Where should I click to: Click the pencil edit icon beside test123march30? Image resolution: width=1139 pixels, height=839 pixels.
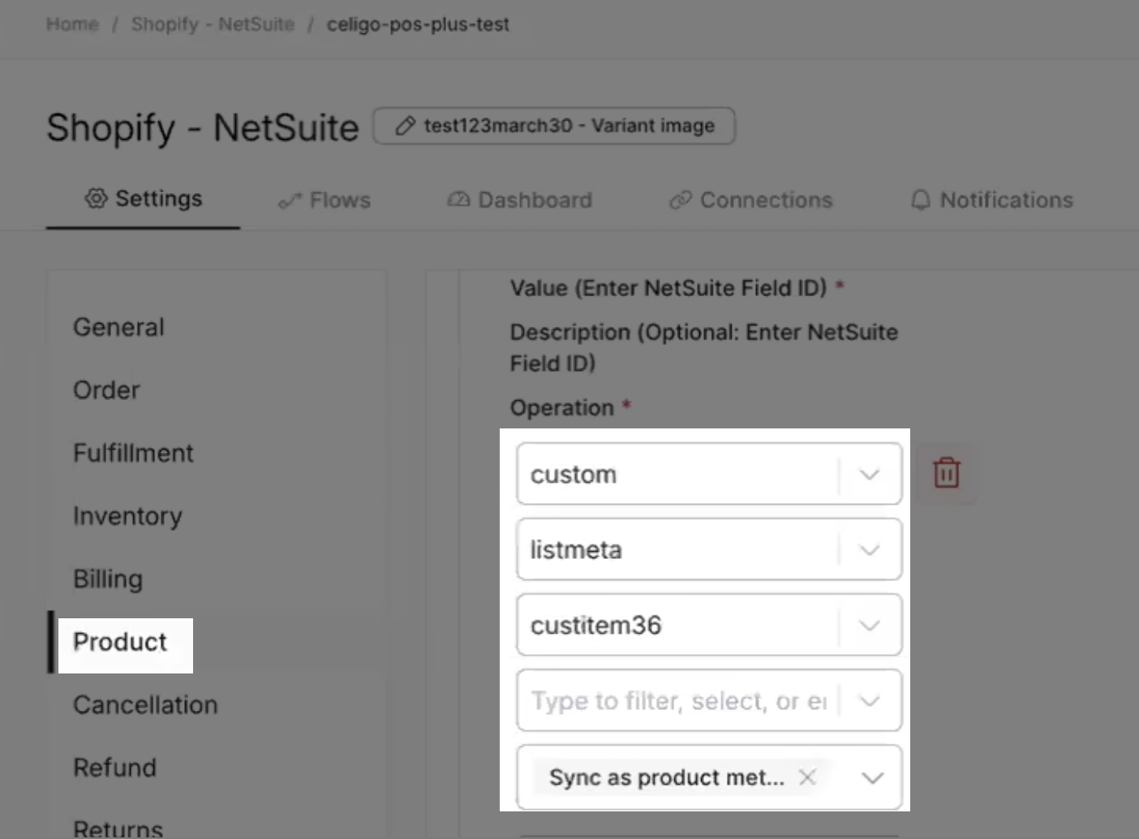(x=405, y=126)
